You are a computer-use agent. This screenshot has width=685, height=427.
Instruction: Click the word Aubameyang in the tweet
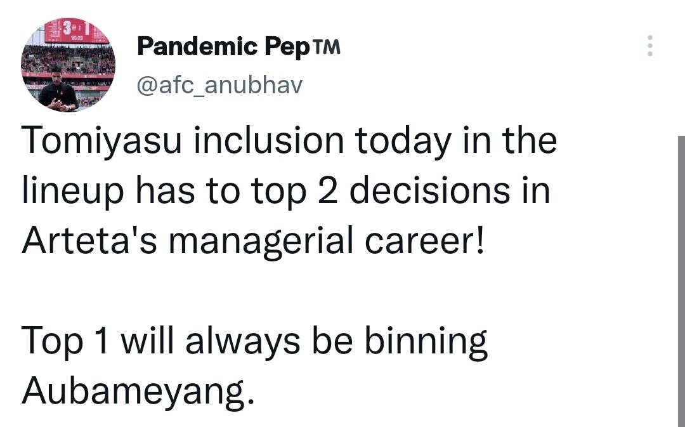pos(133,391)
